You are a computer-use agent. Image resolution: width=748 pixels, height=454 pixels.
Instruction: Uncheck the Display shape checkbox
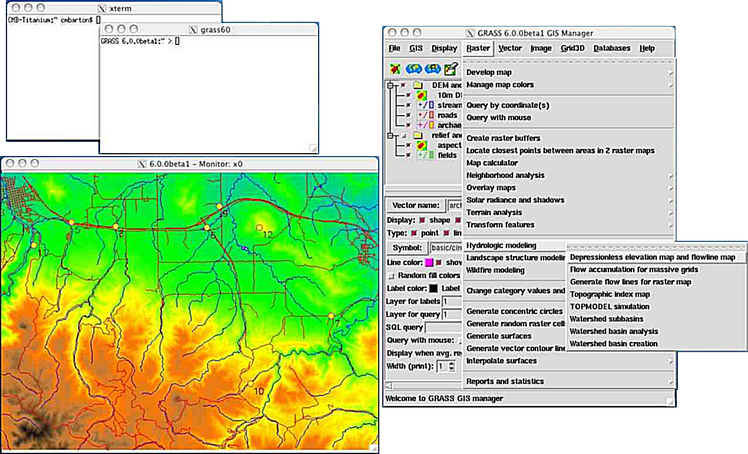[422, 220]
